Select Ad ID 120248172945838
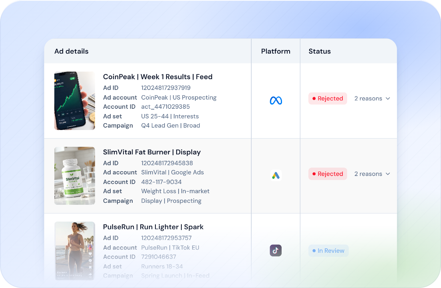441x288 pixels. 167,163
